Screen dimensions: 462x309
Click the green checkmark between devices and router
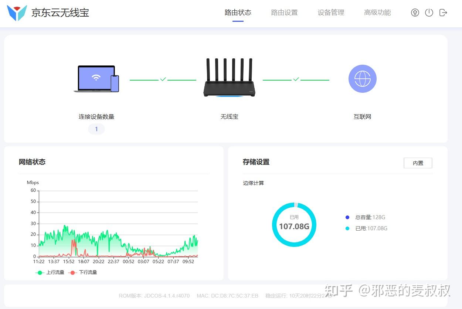[163, 79]
